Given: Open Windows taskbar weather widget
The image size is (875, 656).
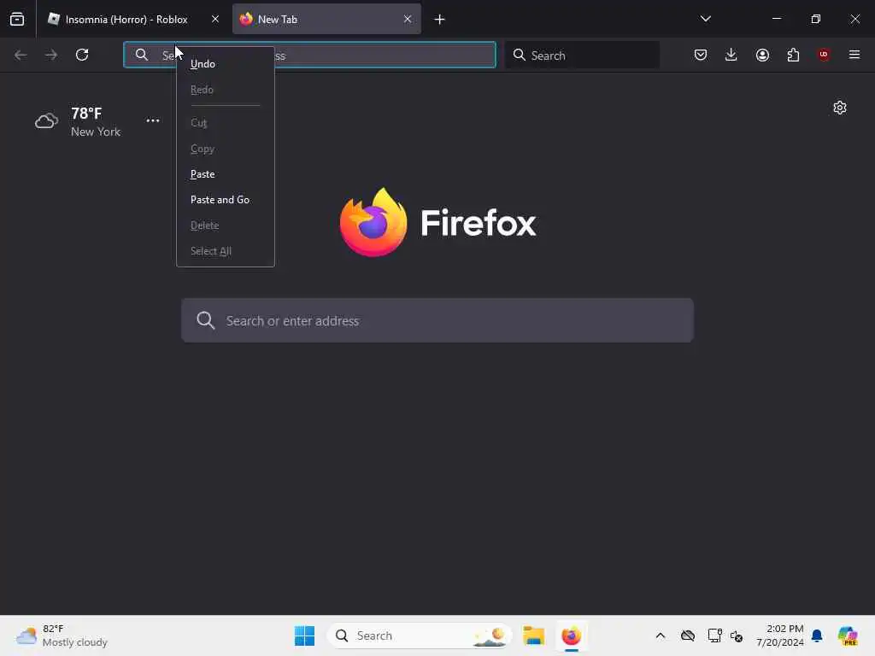Looking at the screenshot, I should pyautogui.click(x=62, y=635).
